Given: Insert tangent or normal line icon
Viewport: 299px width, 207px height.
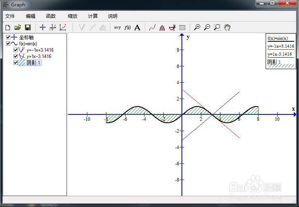Looking at the screenshot, I should [82, 27].
